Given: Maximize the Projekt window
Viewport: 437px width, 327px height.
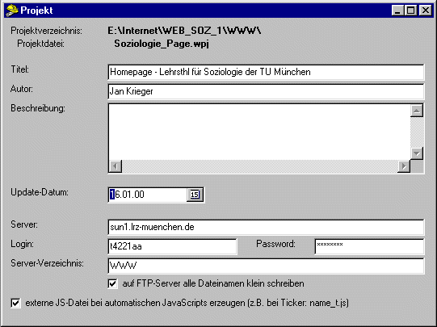Looking at the screenshot, I should (411, 10).
